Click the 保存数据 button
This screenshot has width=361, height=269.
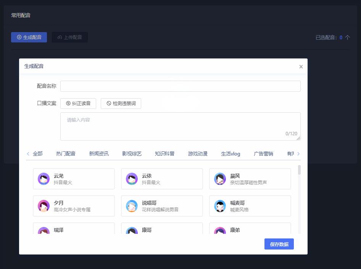[x=279, y=244]
